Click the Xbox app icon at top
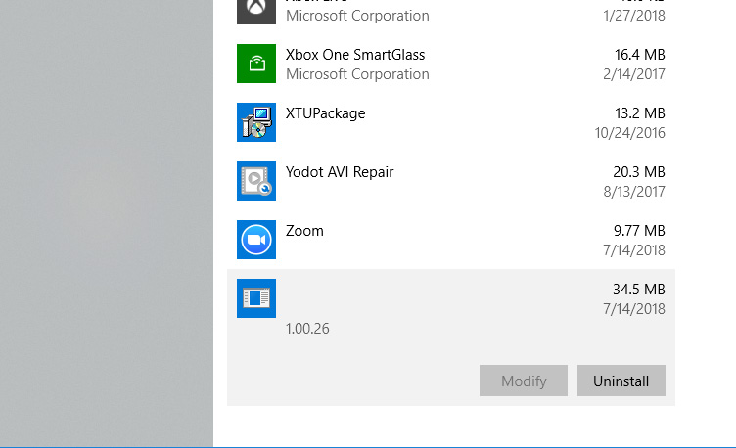 coord(256,12)
